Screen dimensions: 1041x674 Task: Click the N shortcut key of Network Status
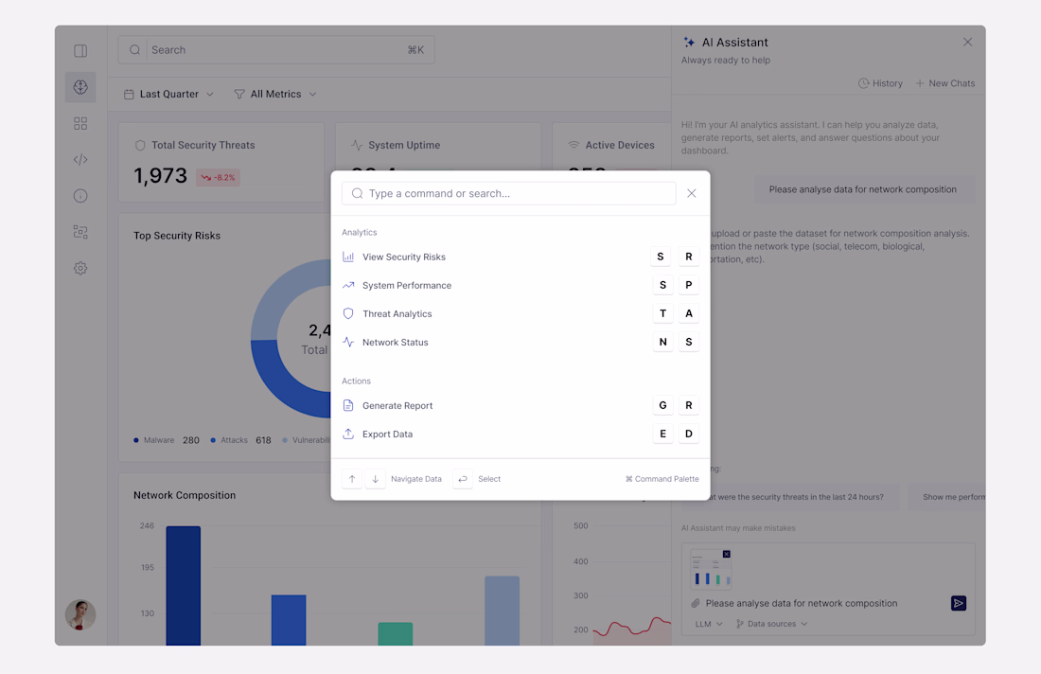click(662, 342)
